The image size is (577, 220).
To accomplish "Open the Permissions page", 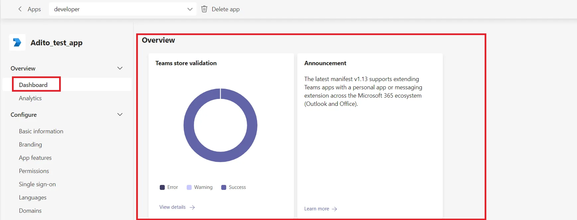I will tap(34, 171).
